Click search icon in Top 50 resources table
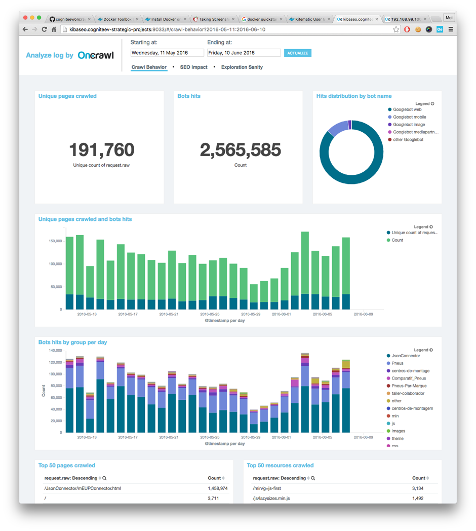Viewport: 476px width, 531px height. (313, 478)
